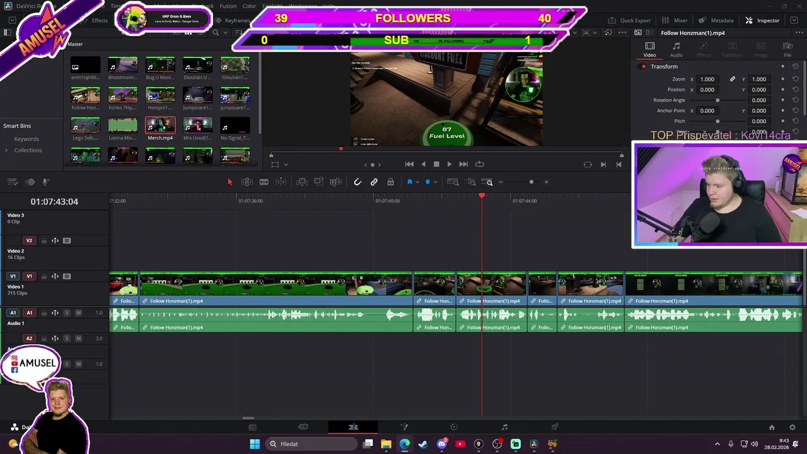The width and height of the screenshot is (807, 454).
Task: Click the full extent zoom icon
Action: pyautogui.click(x=453, y=182)
